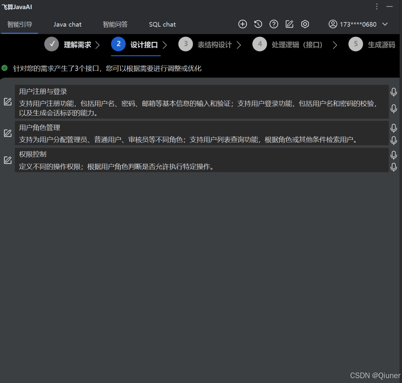Open help via the question mark icon
The image size is (402, 383).
coord(273,24)
